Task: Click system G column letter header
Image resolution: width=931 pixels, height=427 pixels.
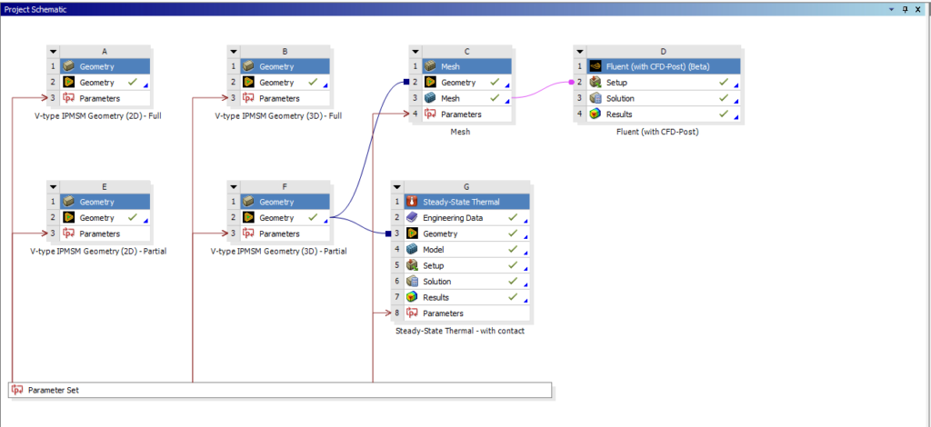Action: click(467, 186)
